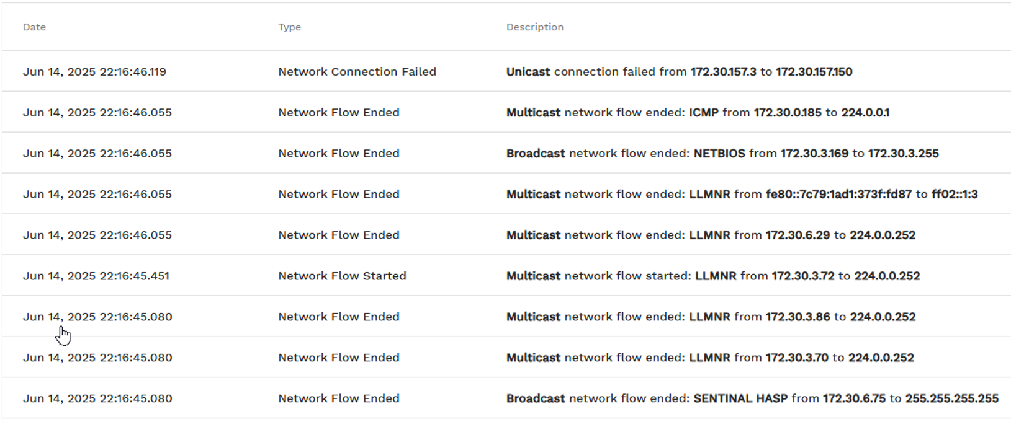Image resolution: width=1011 pixels, height=422 pixels.
Task: Open source address 172.30.3.70
Action: tap(797, 358)
